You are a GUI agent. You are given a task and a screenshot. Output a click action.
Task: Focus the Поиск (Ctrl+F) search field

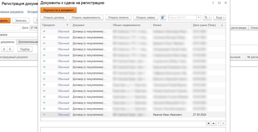(x=182, y=17)
